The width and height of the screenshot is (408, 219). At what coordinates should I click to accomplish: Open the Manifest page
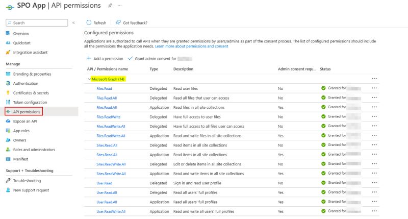[20, 159]
